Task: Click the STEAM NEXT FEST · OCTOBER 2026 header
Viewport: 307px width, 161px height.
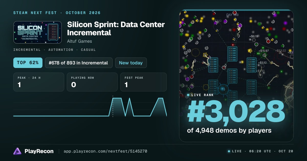Action: 57,13
